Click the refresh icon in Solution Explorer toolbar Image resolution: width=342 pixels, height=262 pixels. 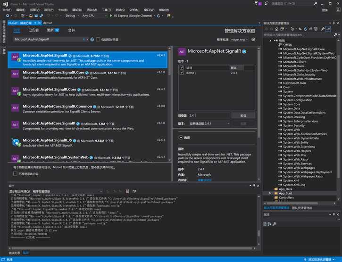point(305,29)
